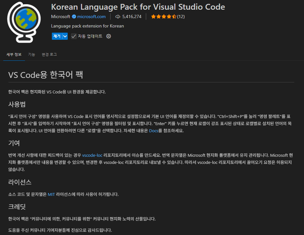Click the Korean Language Pack globe icon
This screenshot has width=304, height=235.
pyautogui.click(x=24, y=22)
